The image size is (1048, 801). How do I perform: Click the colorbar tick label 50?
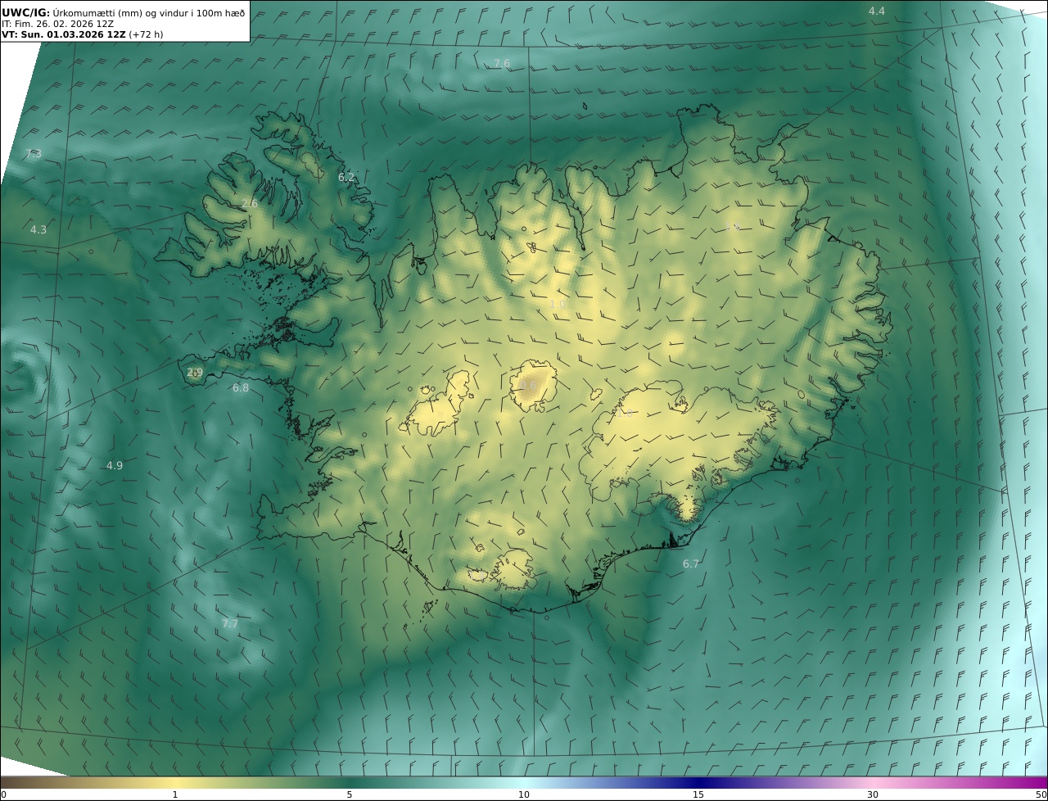click(1041, 794)
